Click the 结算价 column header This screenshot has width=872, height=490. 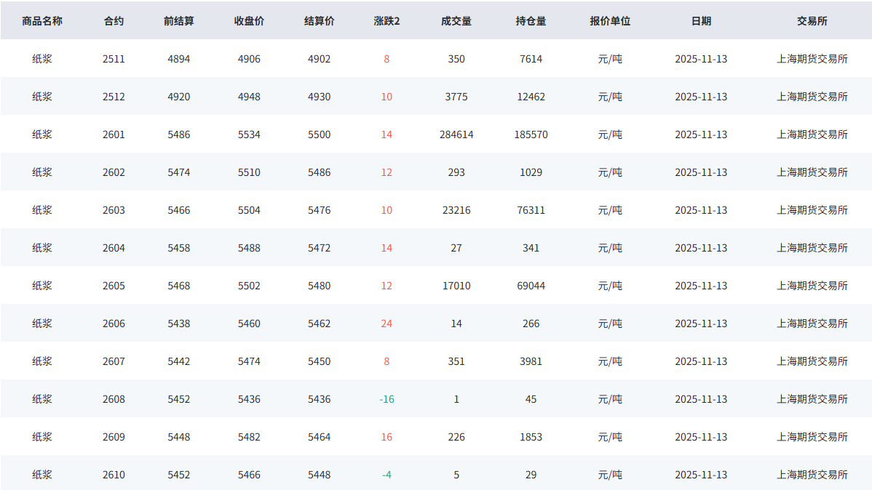[x=319, y=21]
